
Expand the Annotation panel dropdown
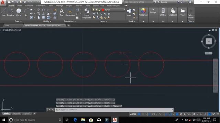[x=69, y=21]
